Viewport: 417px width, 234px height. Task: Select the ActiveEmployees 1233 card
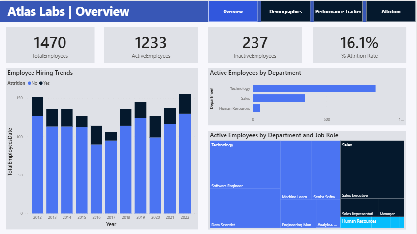151,45
